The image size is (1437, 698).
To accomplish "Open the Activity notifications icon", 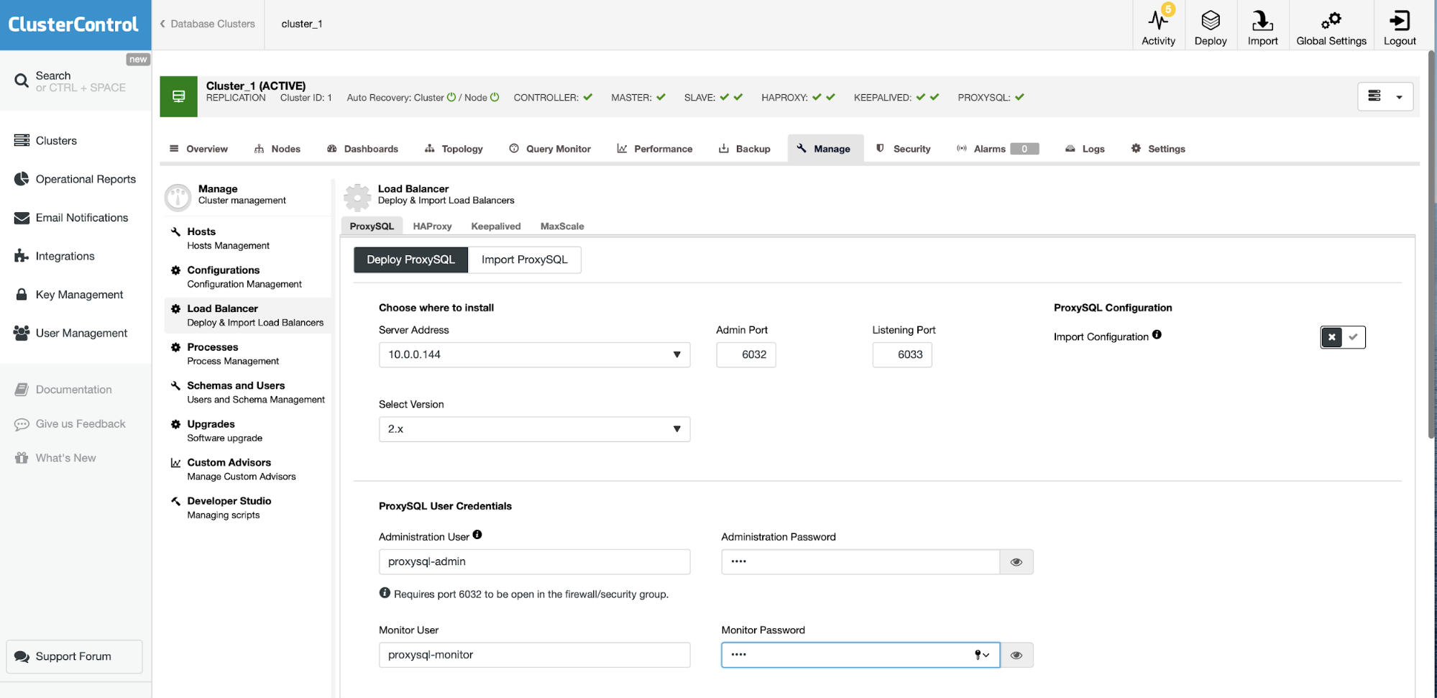I will click(1158, 20).
